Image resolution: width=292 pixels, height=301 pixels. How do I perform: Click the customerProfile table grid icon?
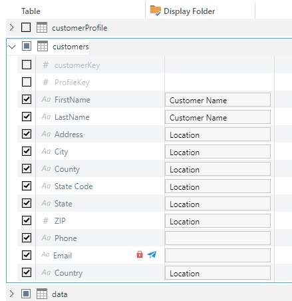[42, 27]
